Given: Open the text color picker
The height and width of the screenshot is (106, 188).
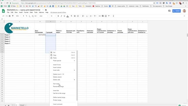Looking at the screenshot, I should [68, 16].
